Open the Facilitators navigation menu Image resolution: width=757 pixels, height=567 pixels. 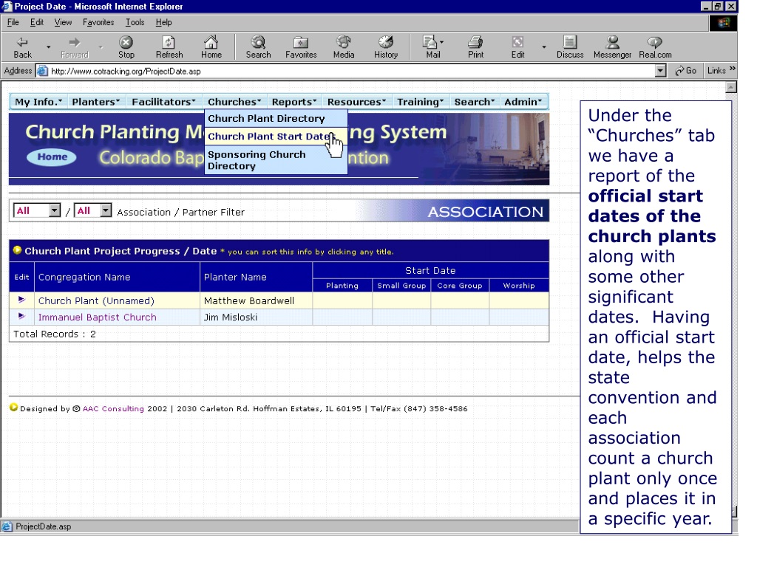[x=163, y=102]
